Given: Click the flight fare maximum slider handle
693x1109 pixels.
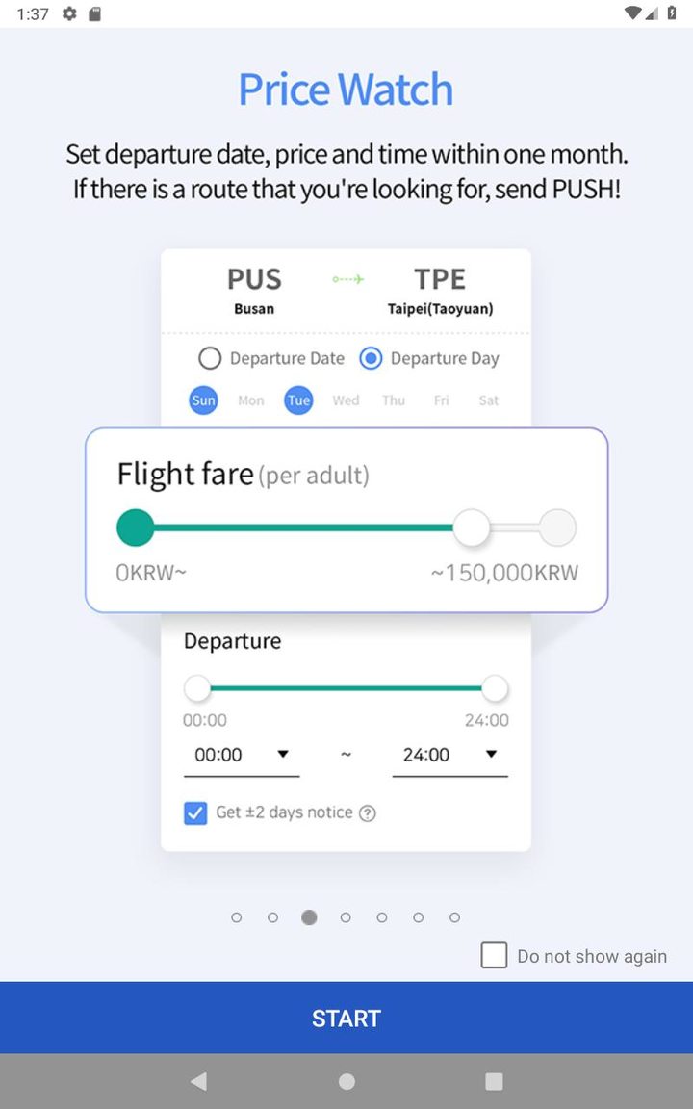Looking at the screenshot, I should point(472,528).
